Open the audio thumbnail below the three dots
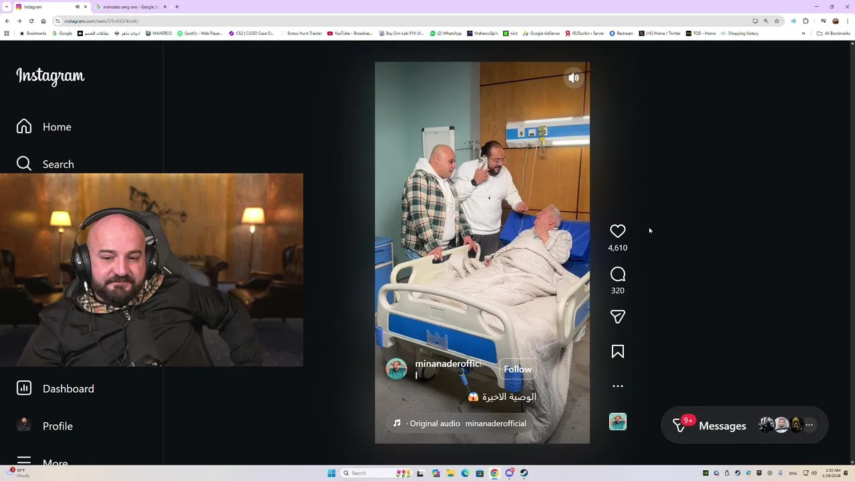This screenshot has height=481, width=855. click(617, 422)
